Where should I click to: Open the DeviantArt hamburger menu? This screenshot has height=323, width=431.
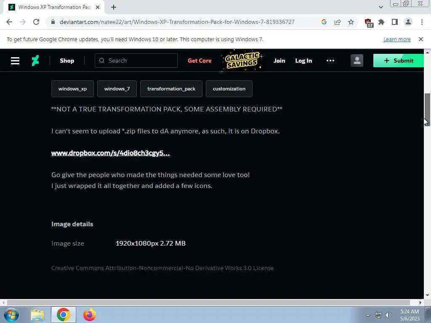pos(15,61)
